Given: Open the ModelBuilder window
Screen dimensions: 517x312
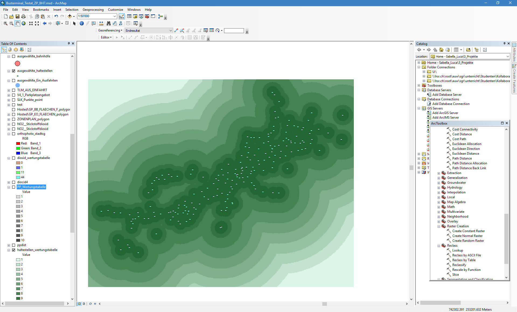Looking at the screenshot, I should click(x=160, y=16).
